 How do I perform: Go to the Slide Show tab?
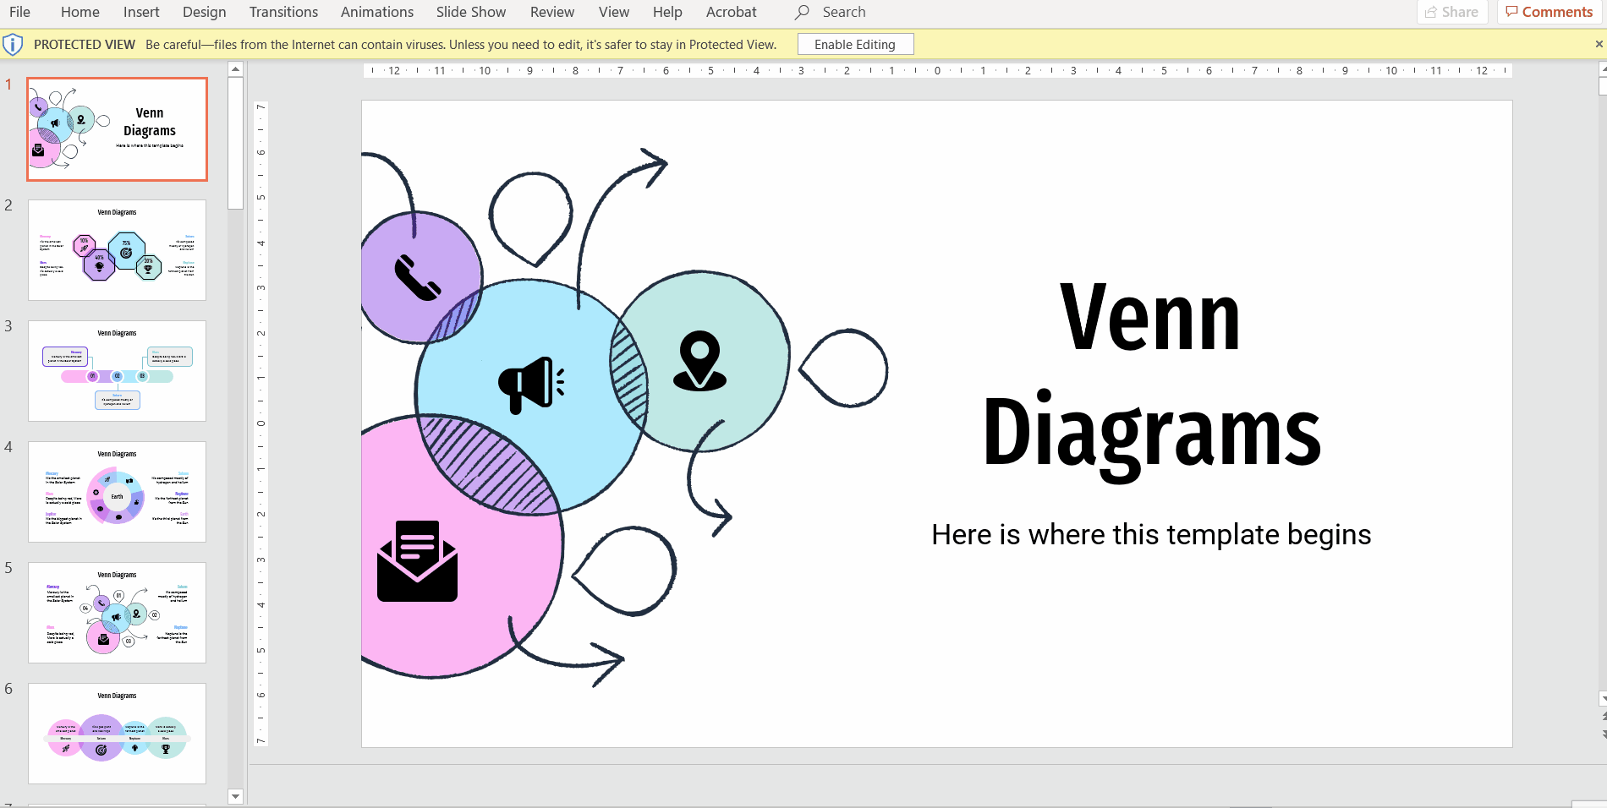click(471, 12)
